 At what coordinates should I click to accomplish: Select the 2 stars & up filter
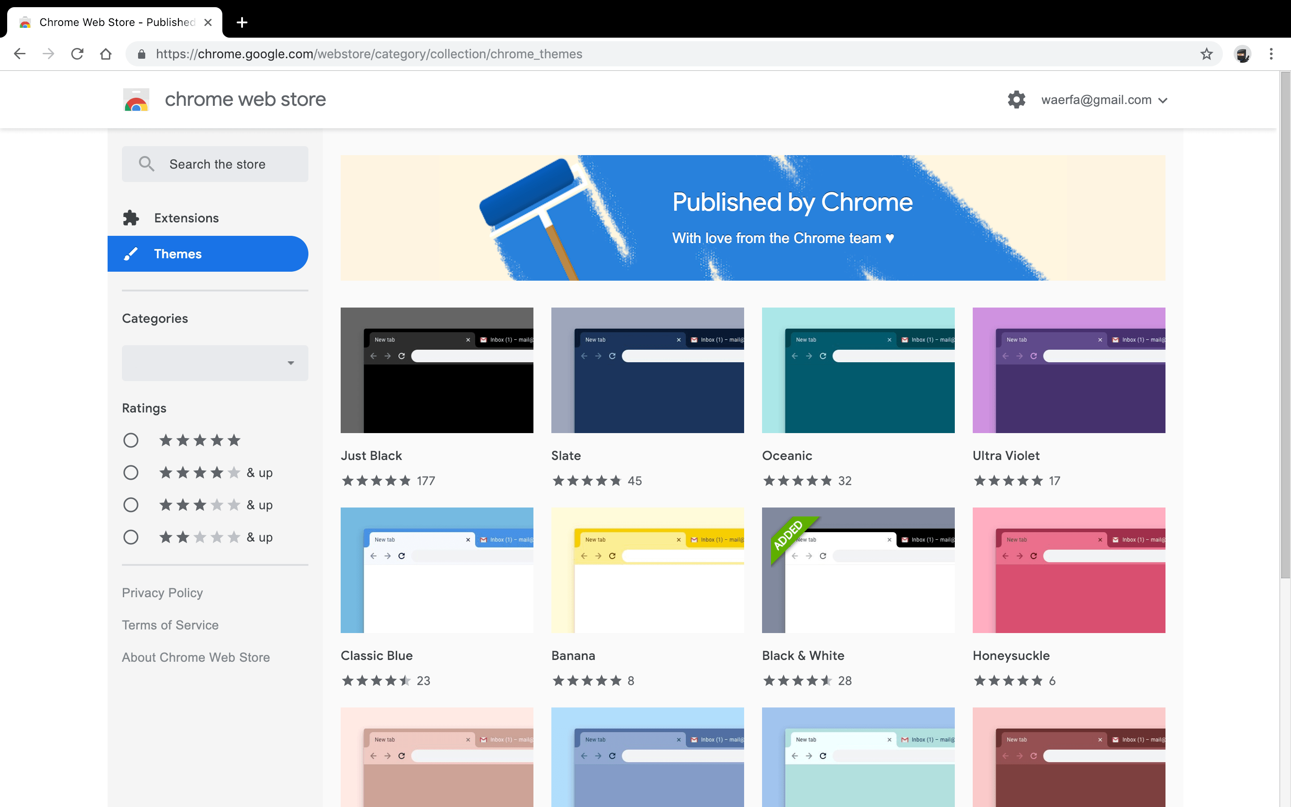tap(131, 537)
